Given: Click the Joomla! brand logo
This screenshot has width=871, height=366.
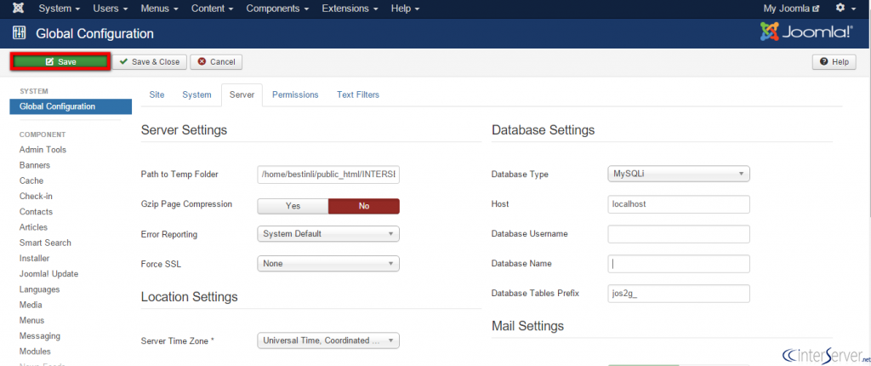Looking at the screenshot, I should [806, 32].
